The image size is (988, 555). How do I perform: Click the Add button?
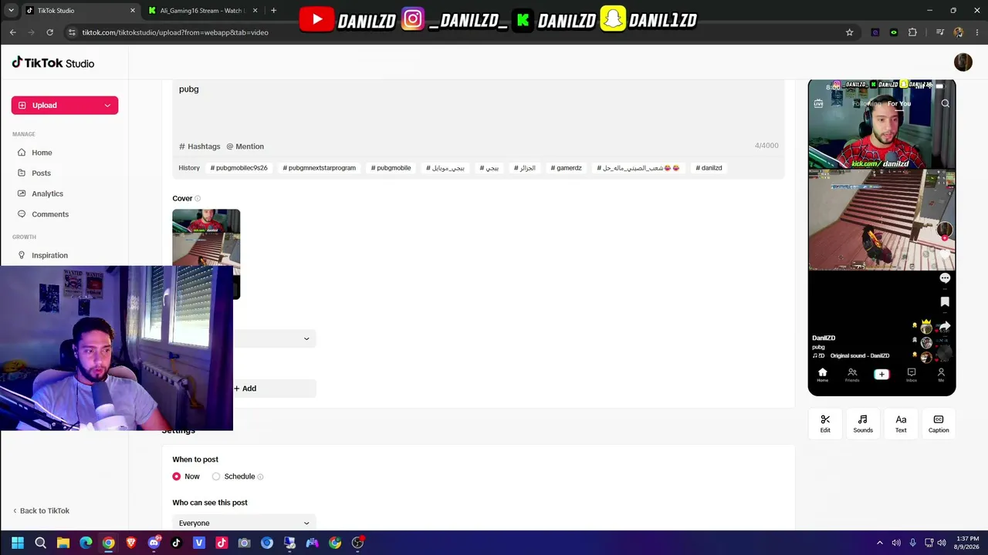click(x=275, y=388)
